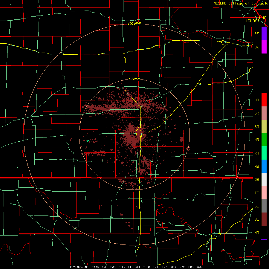The image size is (269, 269).
Task: Click the GC legend label
Action: [256, 206]
